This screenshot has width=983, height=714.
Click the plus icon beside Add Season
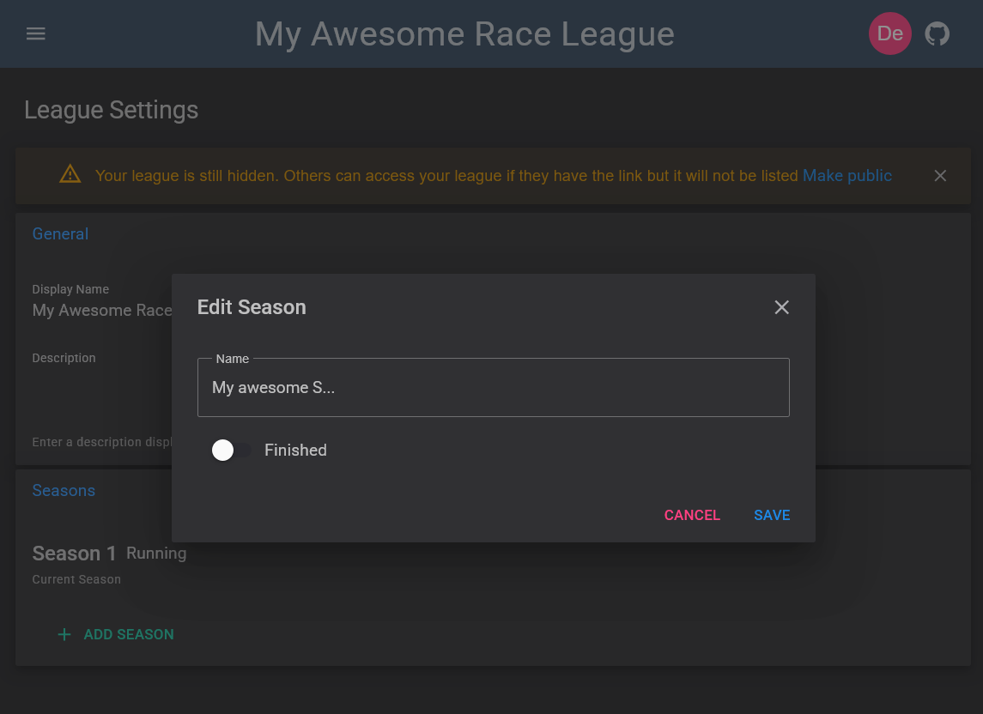tap(64, 634)
